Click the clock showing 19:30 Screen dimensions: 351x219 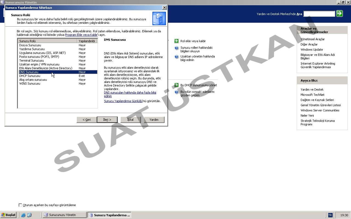pos(344,215)
